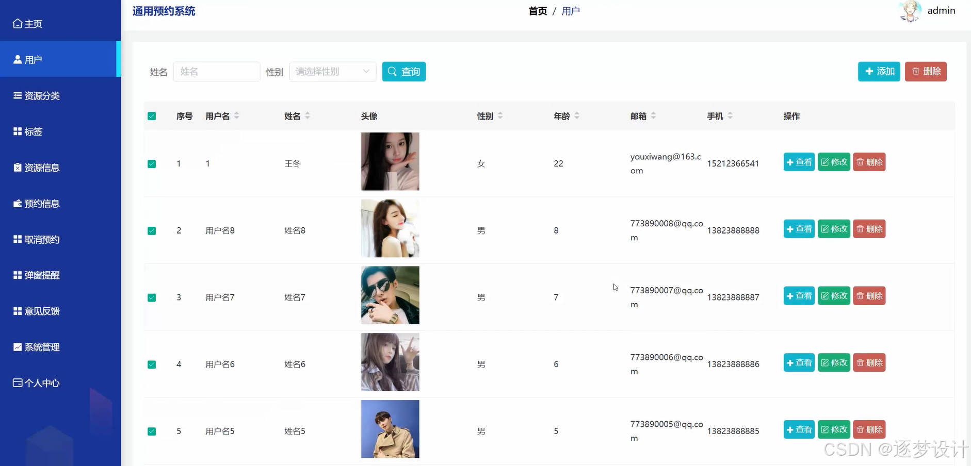Open the 请选择性别 gender dropdown

[x=333, y=72]
